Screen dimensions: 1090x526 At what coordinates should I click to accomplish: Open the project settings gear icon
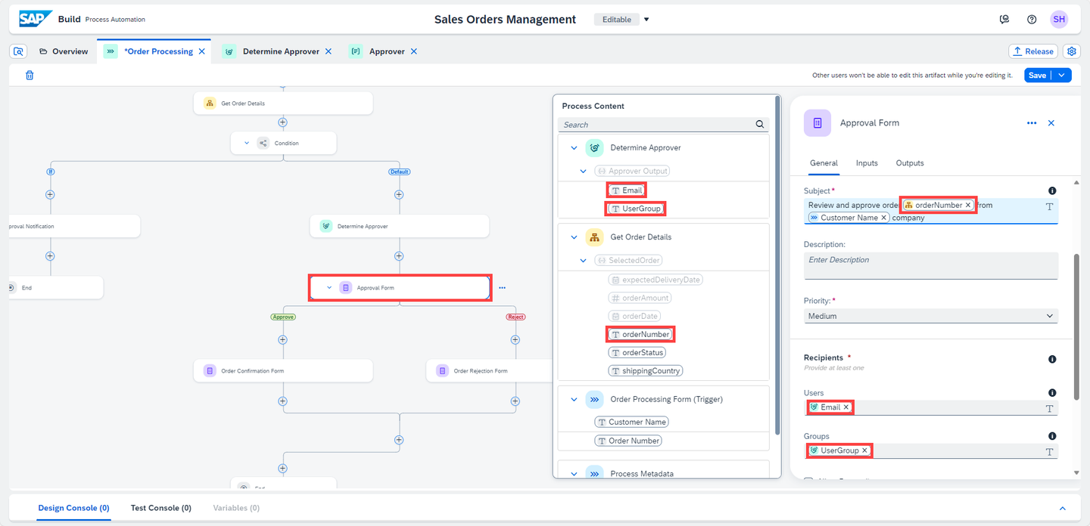[1071, 51]
